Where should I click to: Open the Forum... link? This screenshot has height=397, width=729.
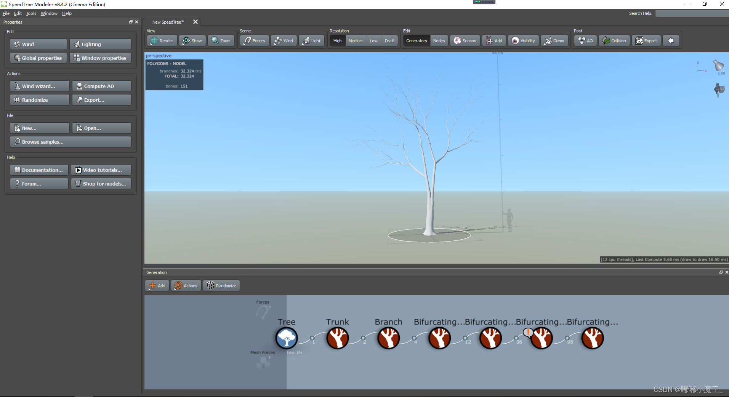[x=39, y=184]
